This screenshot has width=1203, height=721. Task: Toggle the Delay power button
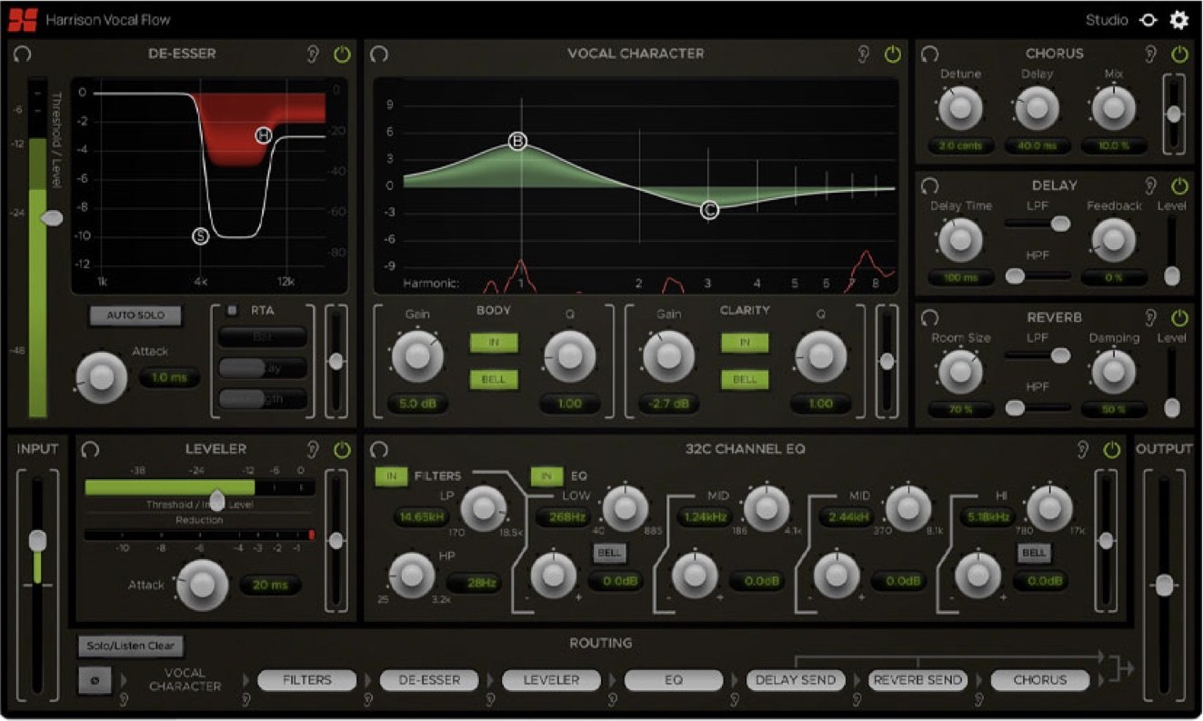coord(1179,186)
